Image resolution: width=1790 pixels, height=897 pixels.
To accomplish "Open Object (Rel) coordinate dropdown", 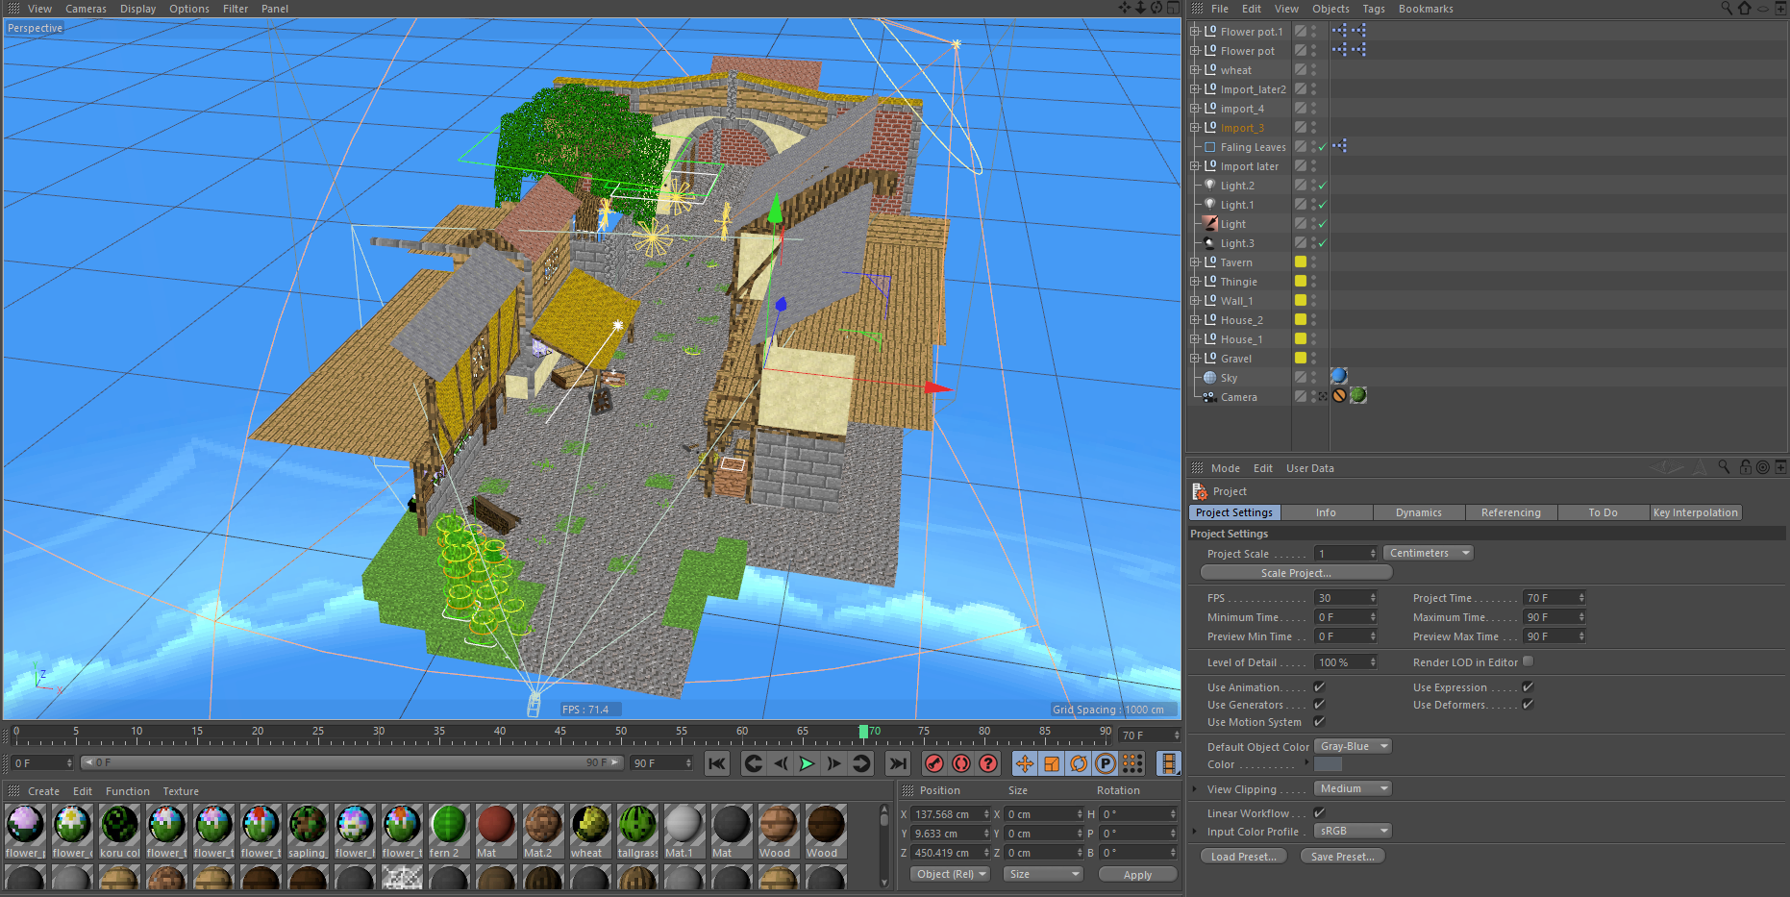I will point(951,874).
